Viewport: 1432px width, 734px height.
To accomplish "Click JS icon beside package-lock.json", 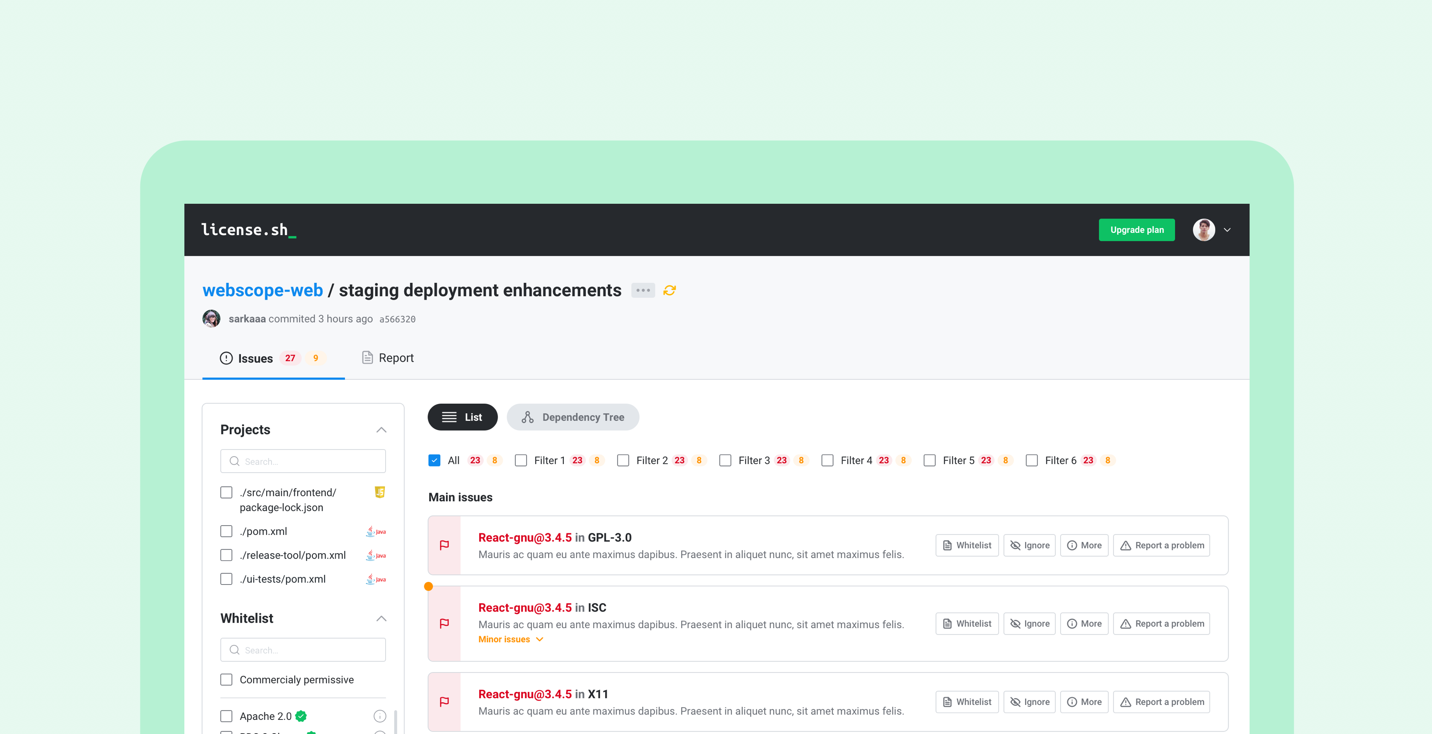I will tap(380, 492).
